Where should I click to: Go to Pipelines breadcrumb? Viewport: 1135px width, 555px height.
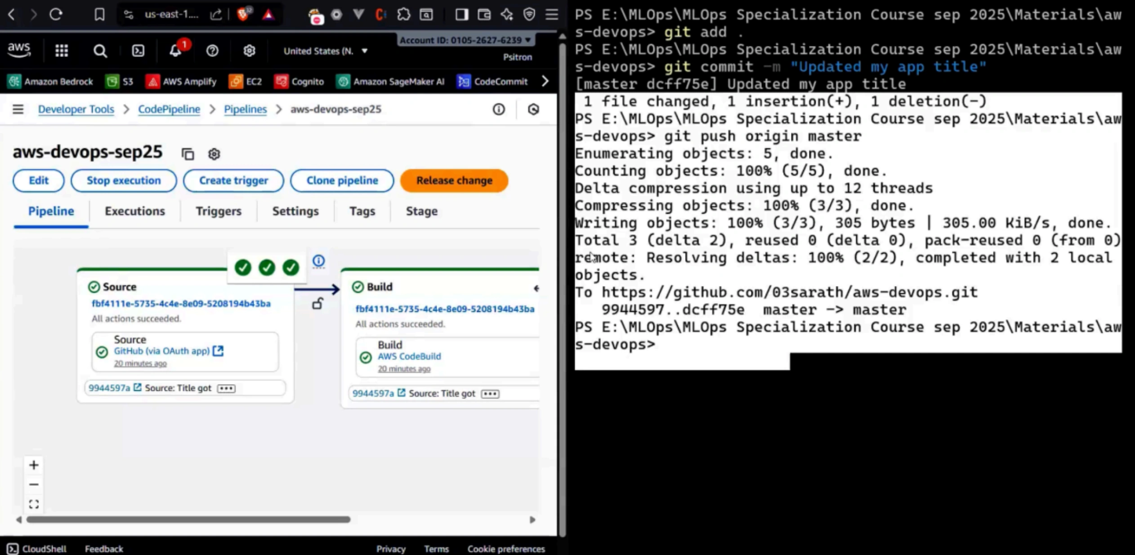pyautogui.click(x=246, y=109)
